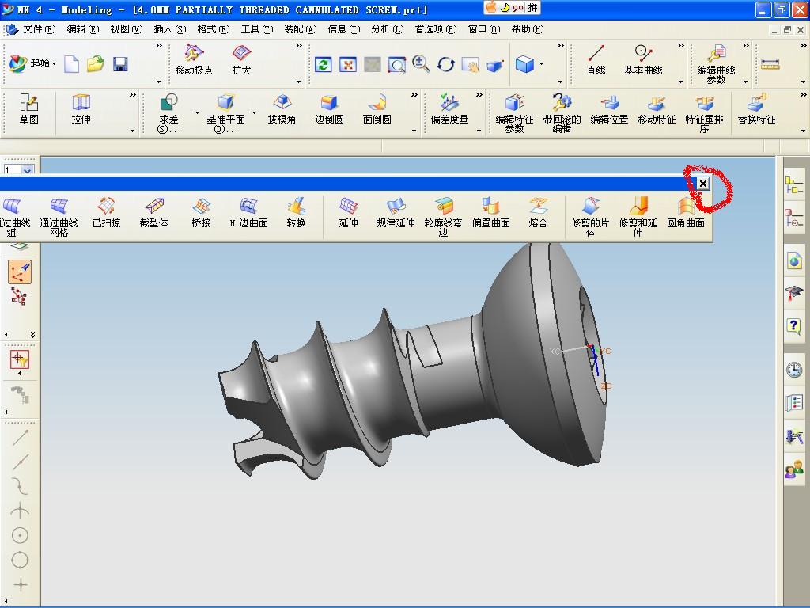Click the fit view icon
This screenshot has height=608, width=810.
pos(348,65)
